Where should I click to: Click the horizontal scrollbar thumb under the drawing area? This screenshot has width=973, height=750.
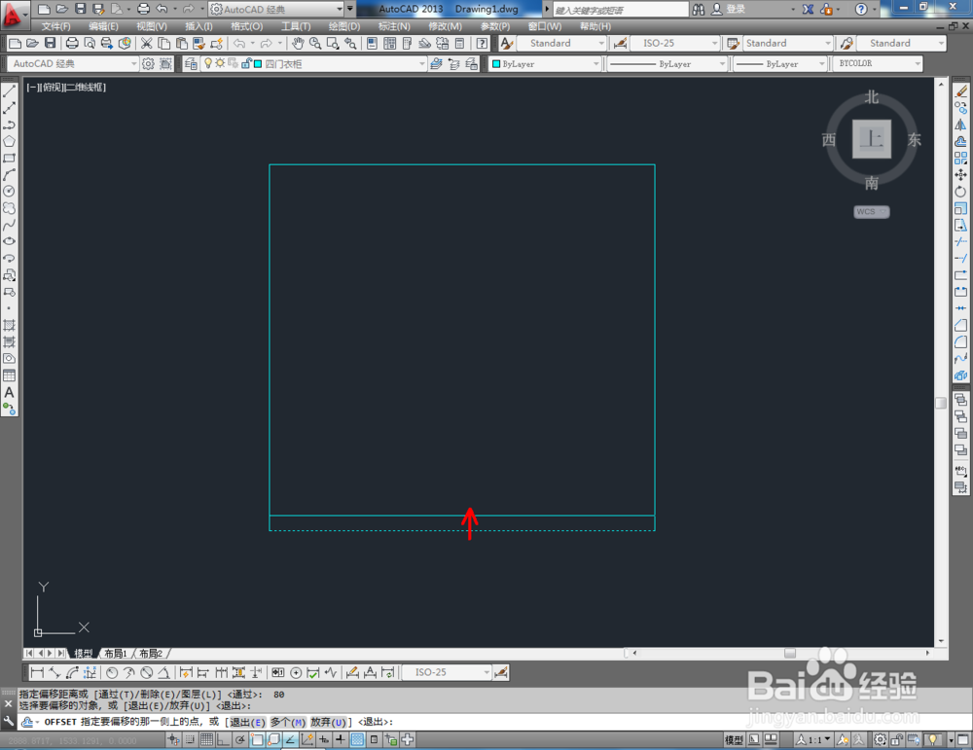click(790, 654)
